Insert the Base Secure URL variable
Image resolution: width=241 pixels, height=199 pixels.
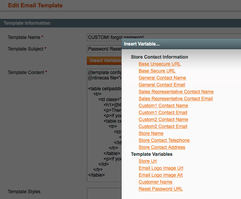pos(157,71)
